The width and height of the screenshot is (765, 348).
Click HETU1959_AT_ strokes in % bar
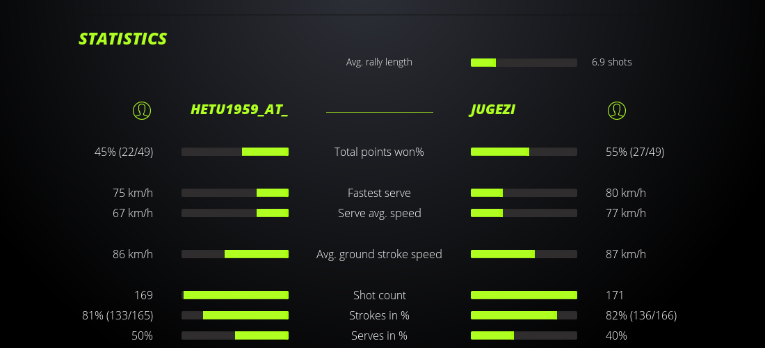point(235,315)
